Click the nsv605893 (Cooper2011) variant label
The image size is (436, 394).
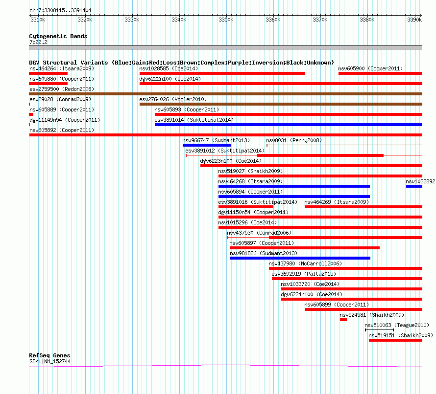pos(187,109)
